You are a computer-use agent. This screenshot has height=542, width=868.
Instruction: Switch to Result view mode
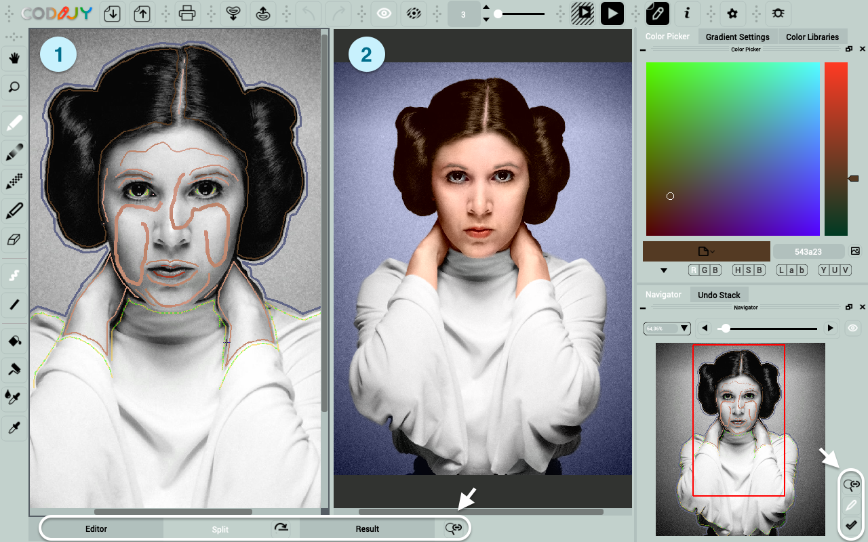click(x=367, y=529)
